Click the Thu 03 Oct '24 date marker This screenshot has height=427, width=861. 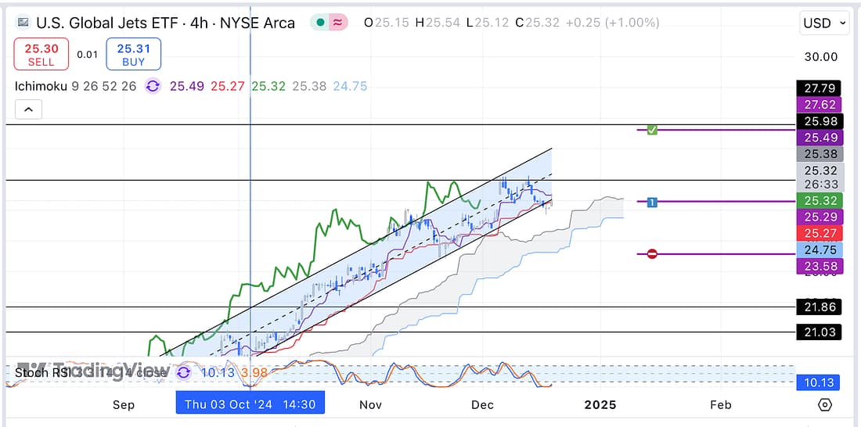(250, 404)
